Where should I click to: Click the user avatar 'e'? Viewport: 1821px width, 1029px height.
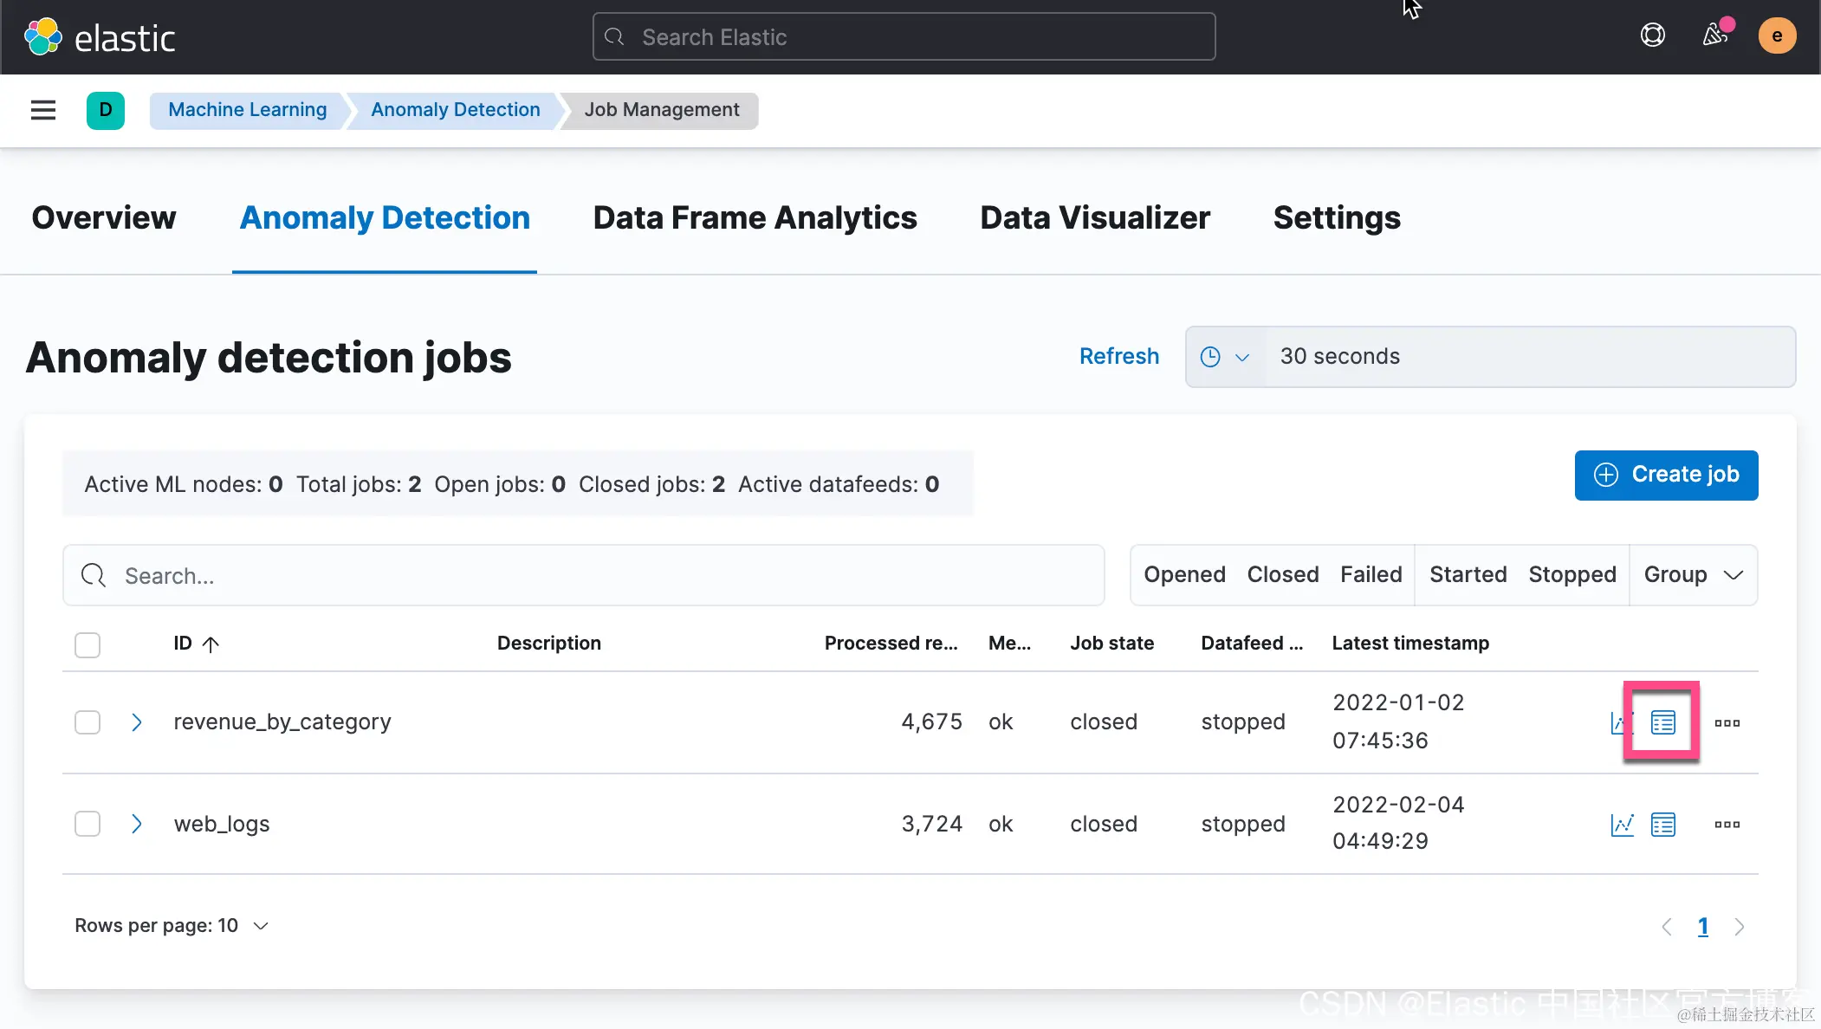1777,36
